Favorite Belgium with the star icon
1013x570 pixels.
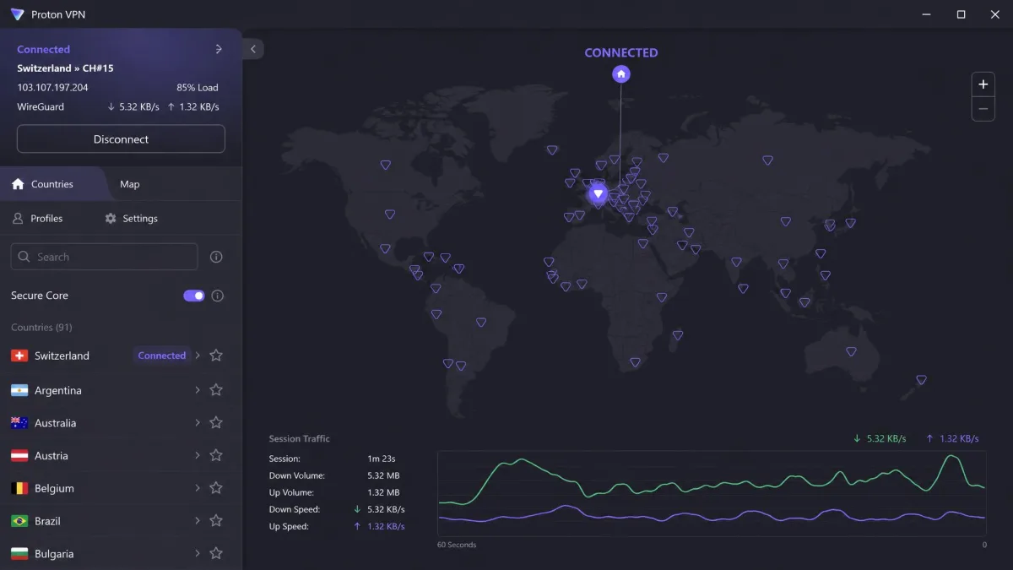(216, 488)
